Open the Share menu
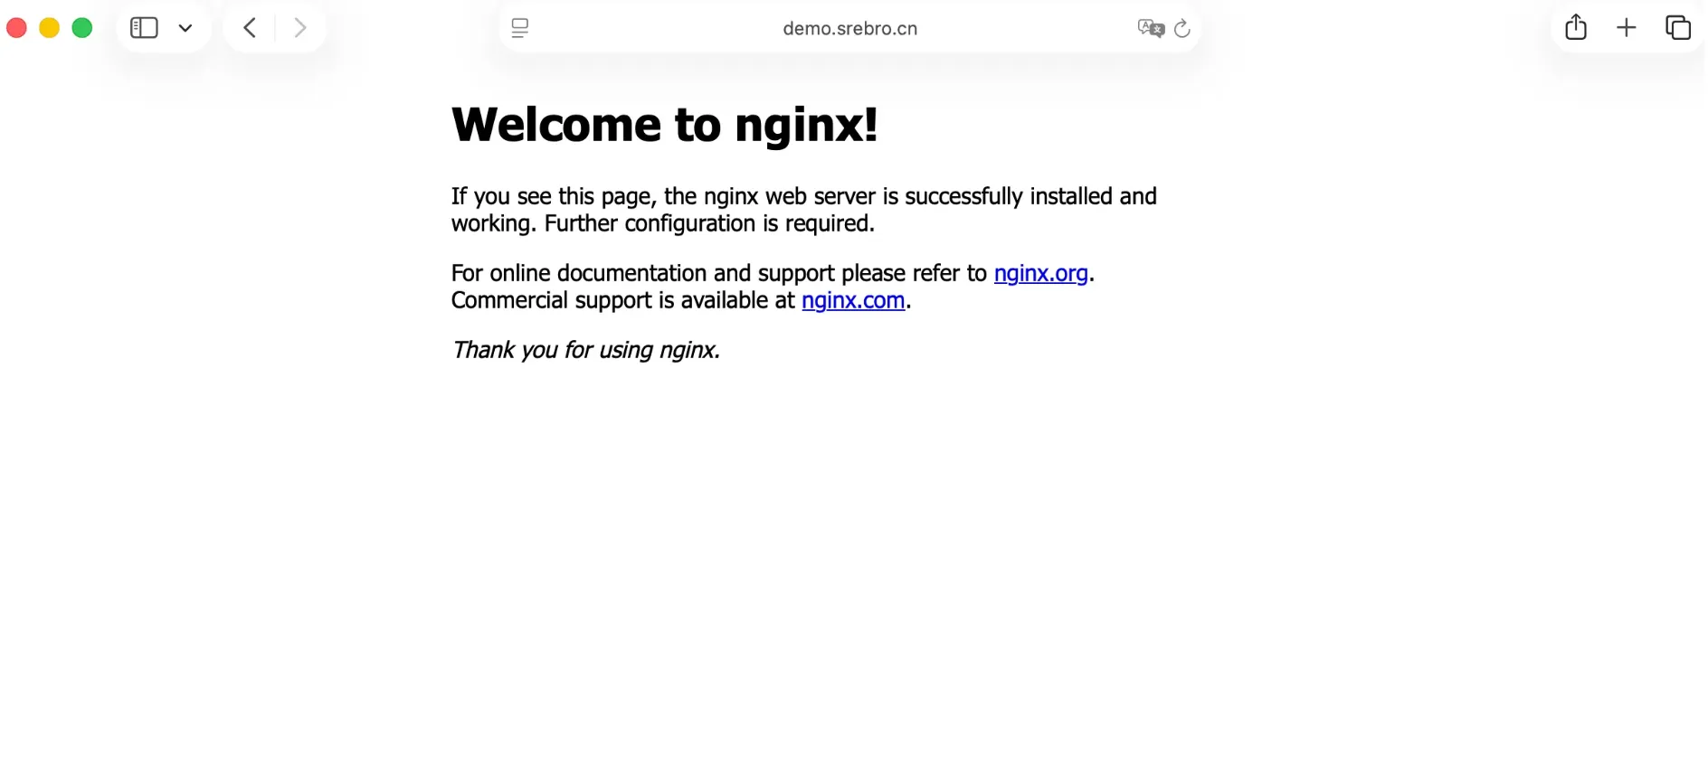 click(1576, 27)
